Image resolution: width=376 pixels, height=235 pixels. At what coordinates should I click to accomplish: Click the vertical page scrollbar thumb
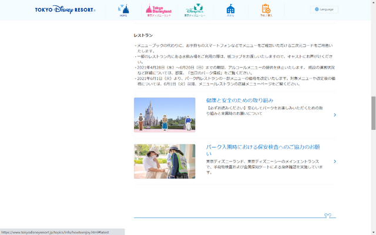pyautogui.click(x=374, y=113)
